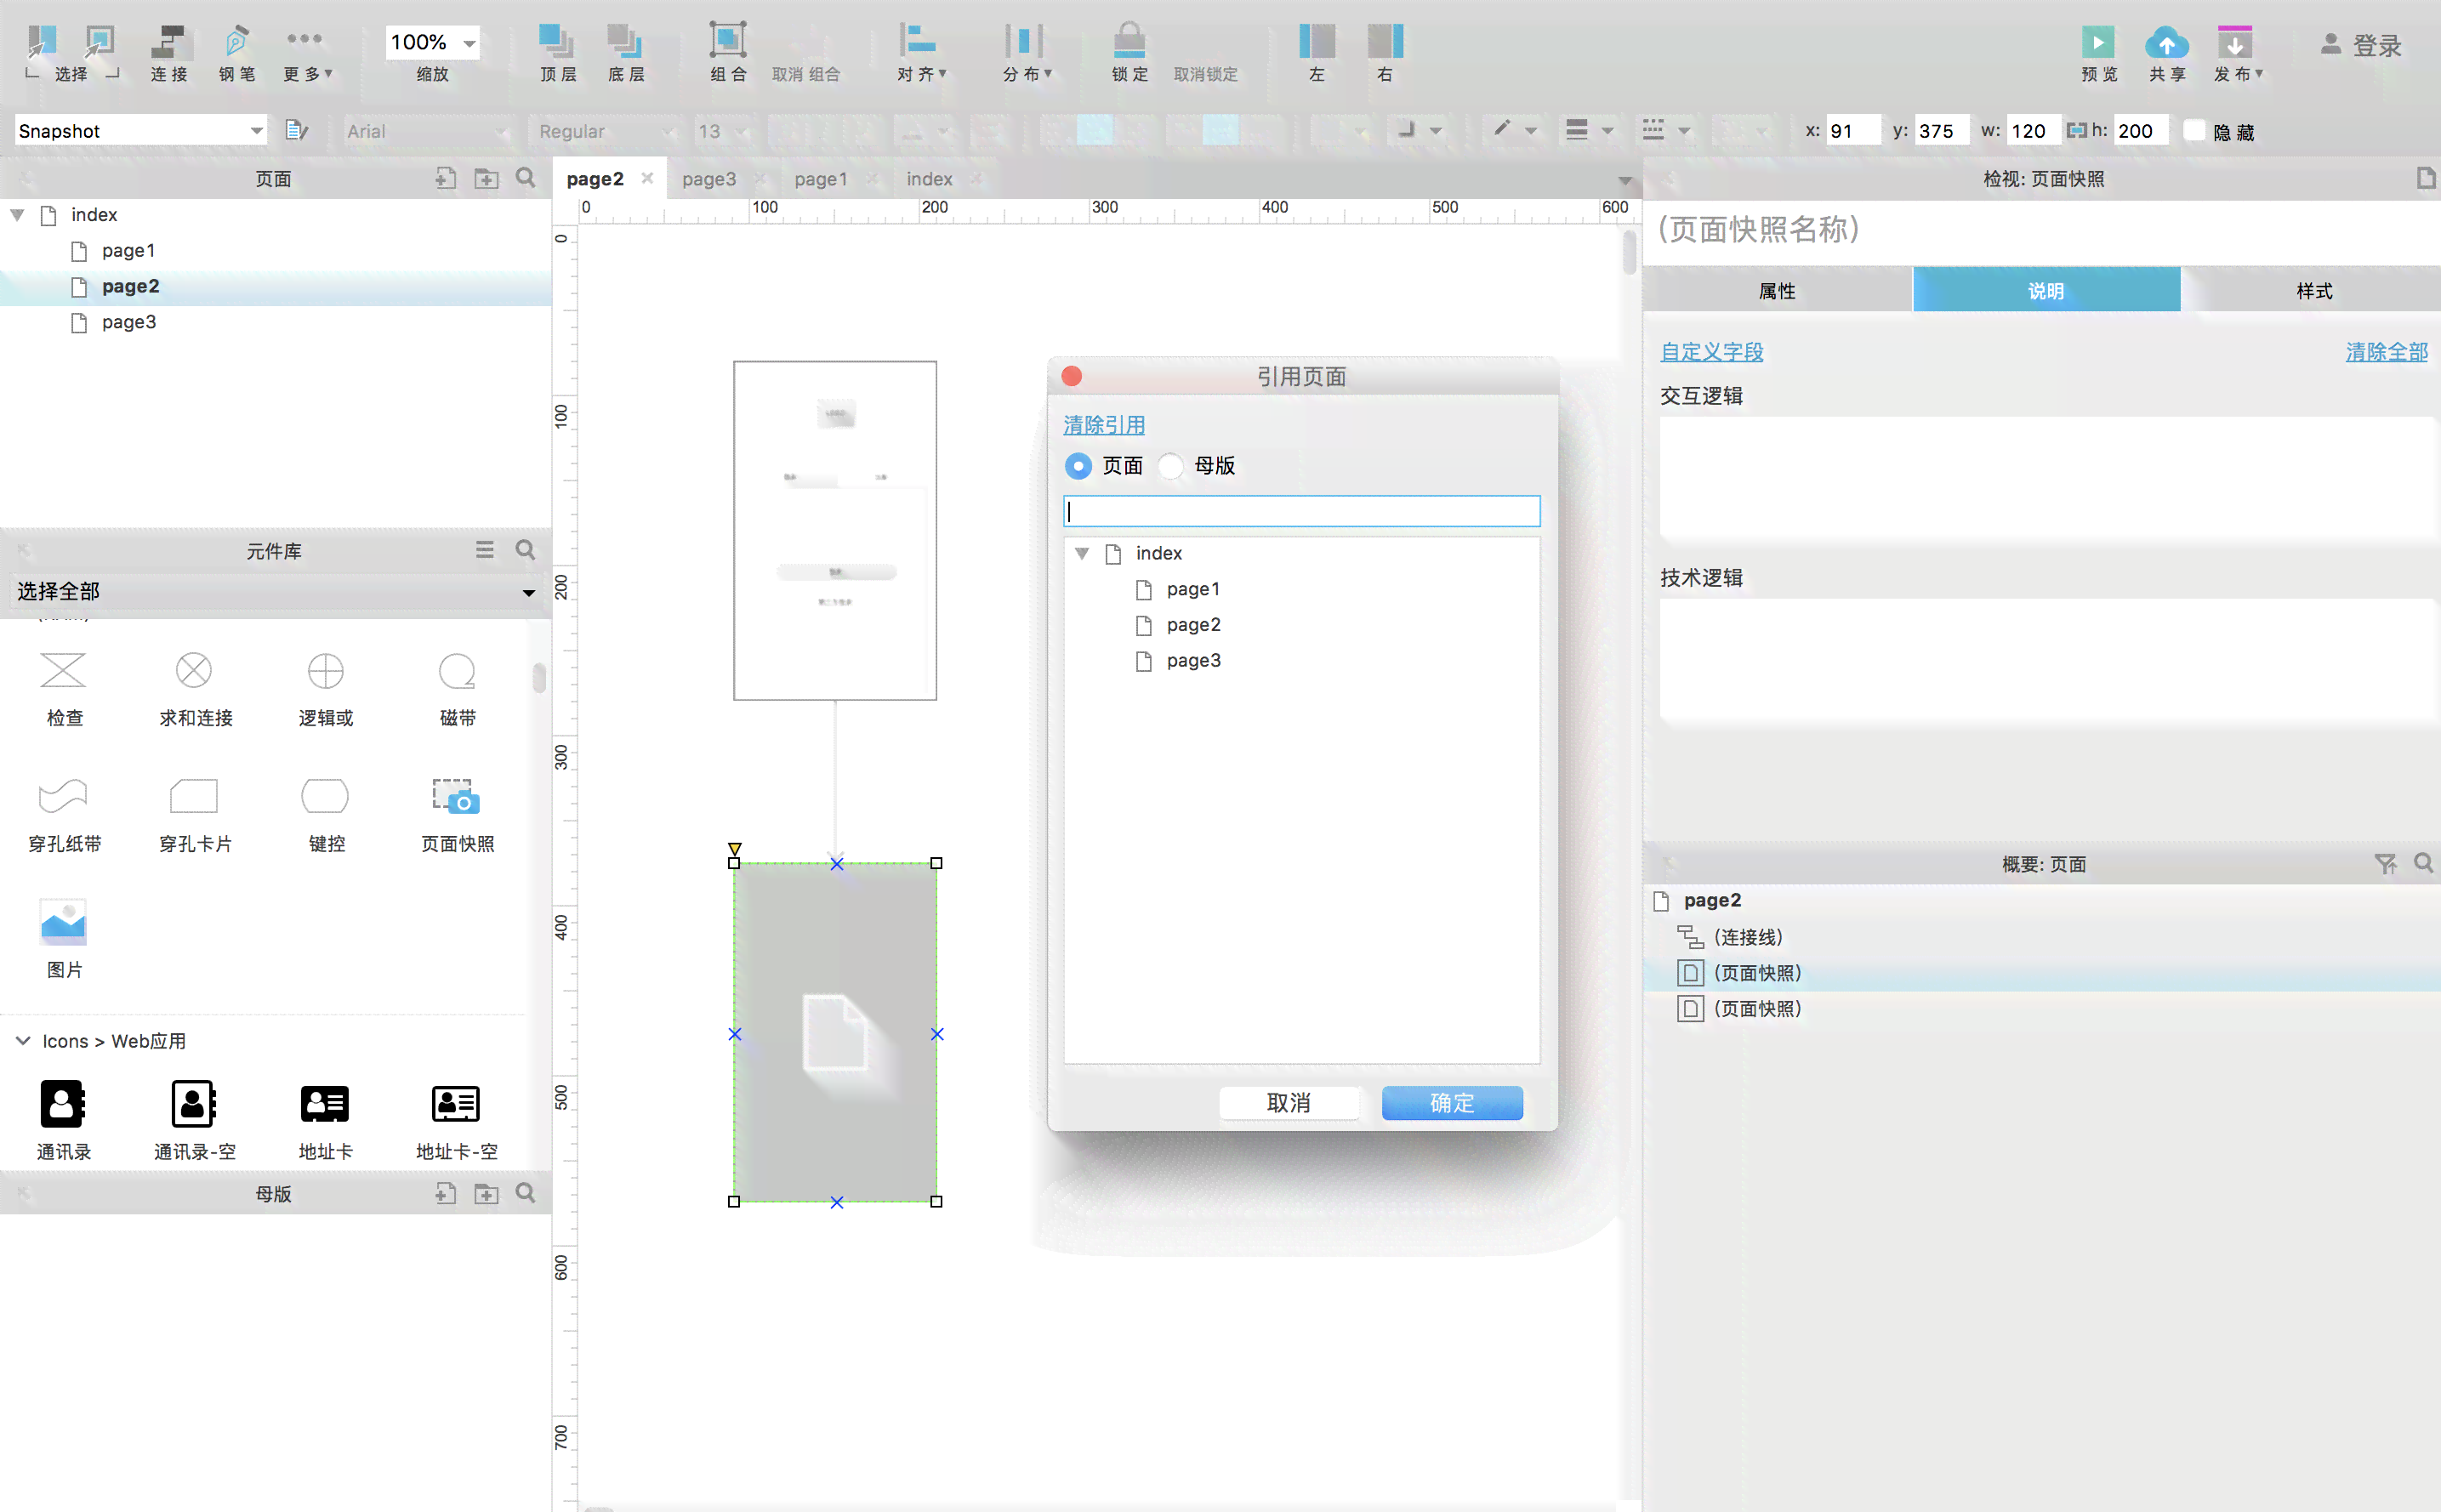Select page1 in the Pages panel
Screen dimensions: 2441x1512
coord(128,250)
